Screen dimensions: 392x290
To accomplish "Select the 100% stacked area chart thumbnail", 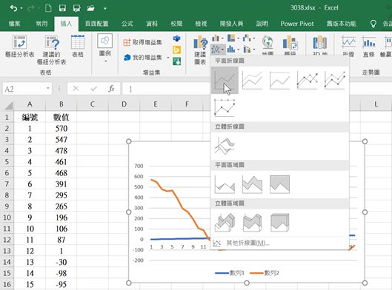I will pyautogui.click(x=280, y=184).
